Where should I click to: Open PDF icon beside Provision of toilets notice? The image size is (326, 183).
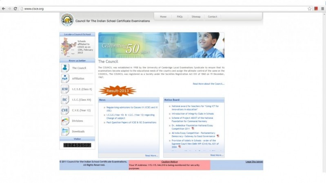pos(180,147)
